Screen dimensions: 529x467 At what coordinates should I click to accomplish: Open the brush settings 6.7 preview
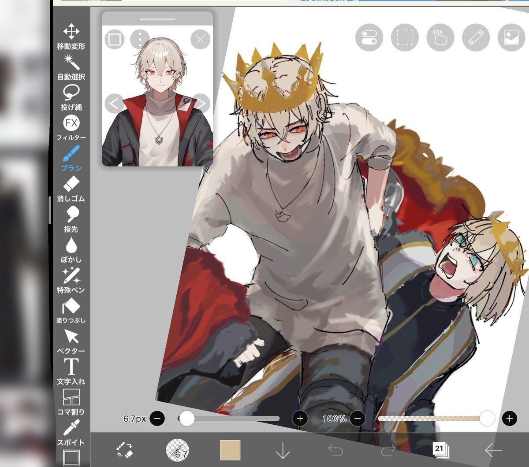click(x=177, y=450)
